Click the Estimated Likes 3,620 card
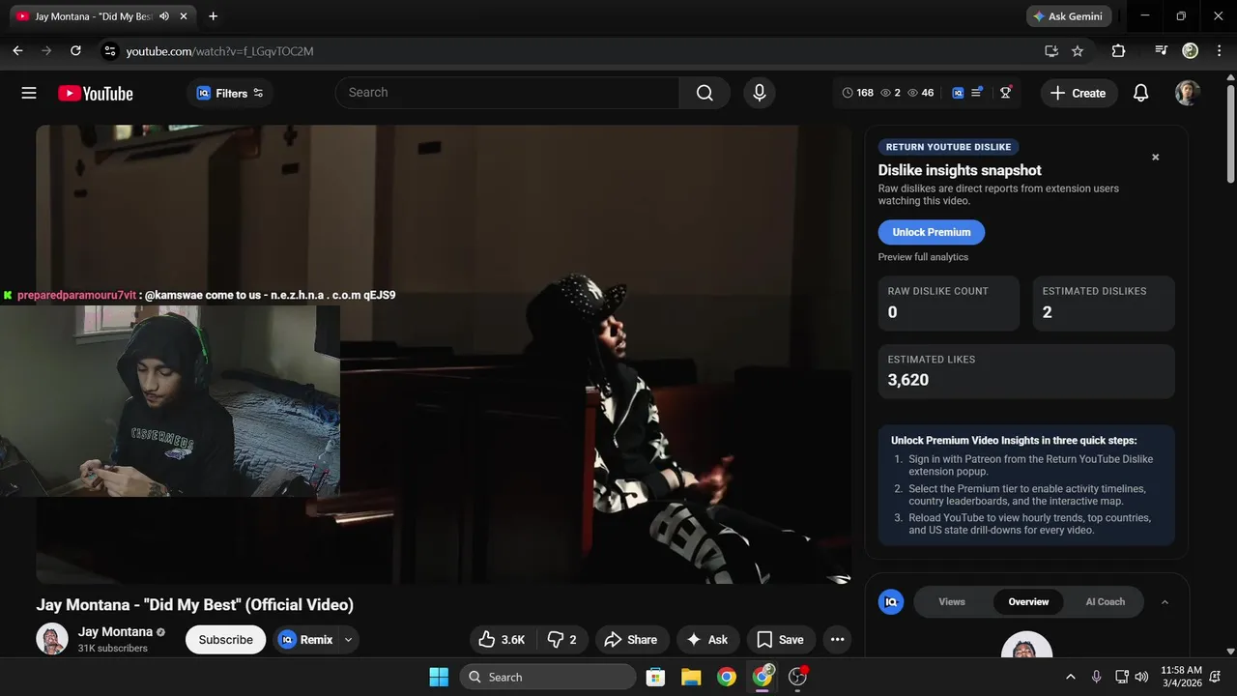Screen dimensions: 1237x696 point(1026,371)
